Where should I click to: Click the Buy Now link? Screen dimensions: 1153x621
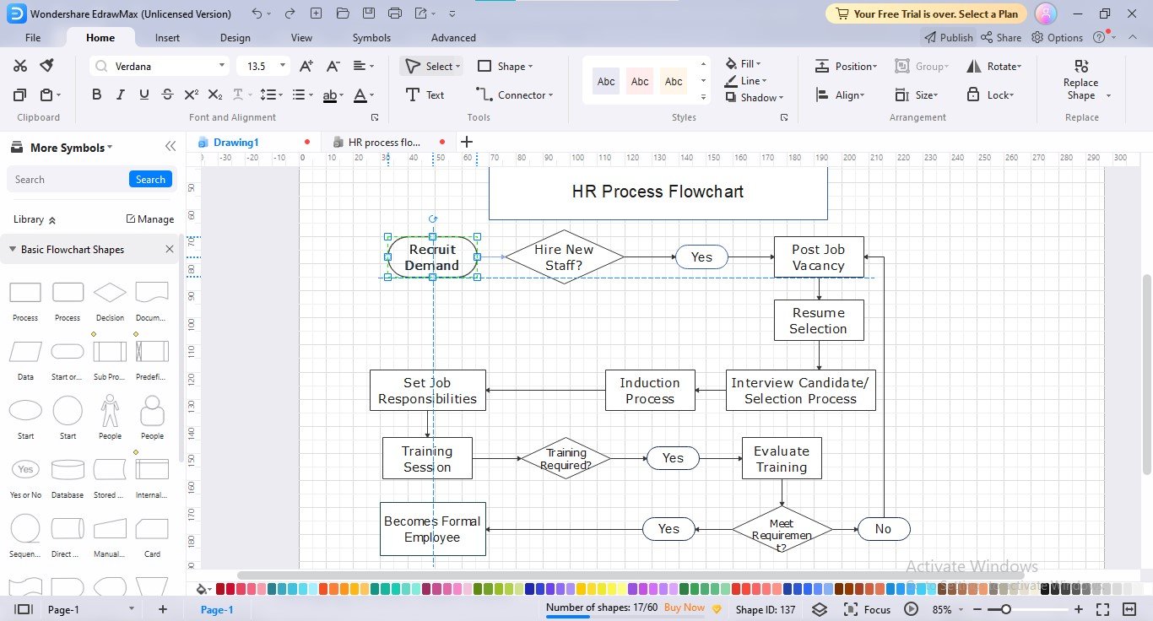684,607
